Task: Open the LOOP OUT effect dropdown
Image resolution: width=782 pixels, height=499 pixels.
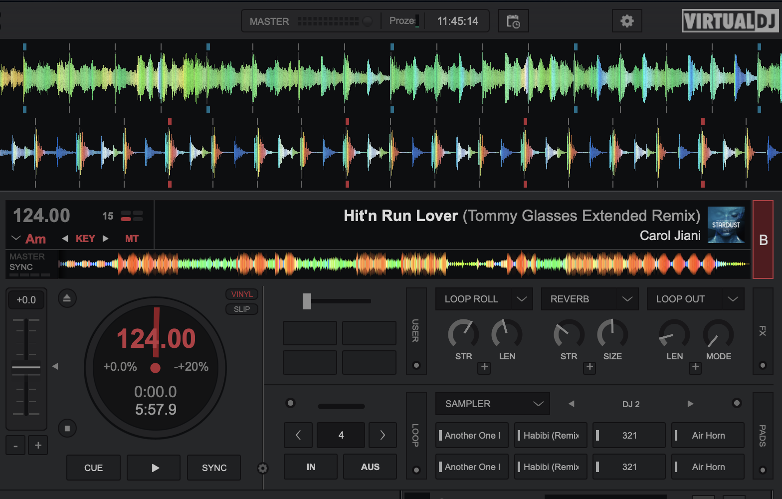Action: 733,299
